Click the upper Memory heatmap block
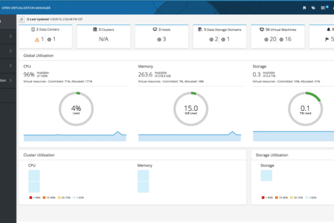334x223 pixels. pos(143,176)
